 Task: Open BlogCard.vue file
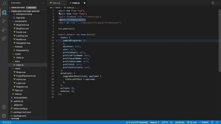tap(22, 25)
